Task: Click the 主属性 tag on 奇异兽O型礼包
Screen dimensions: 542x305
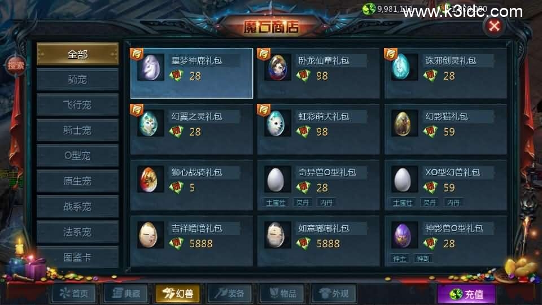Action: click(x=276, y=203)
